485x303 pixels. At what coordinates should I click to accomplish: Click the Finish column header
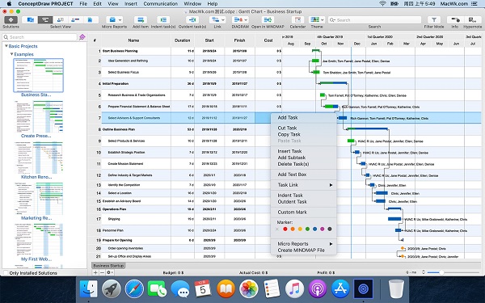pos(239,40)
